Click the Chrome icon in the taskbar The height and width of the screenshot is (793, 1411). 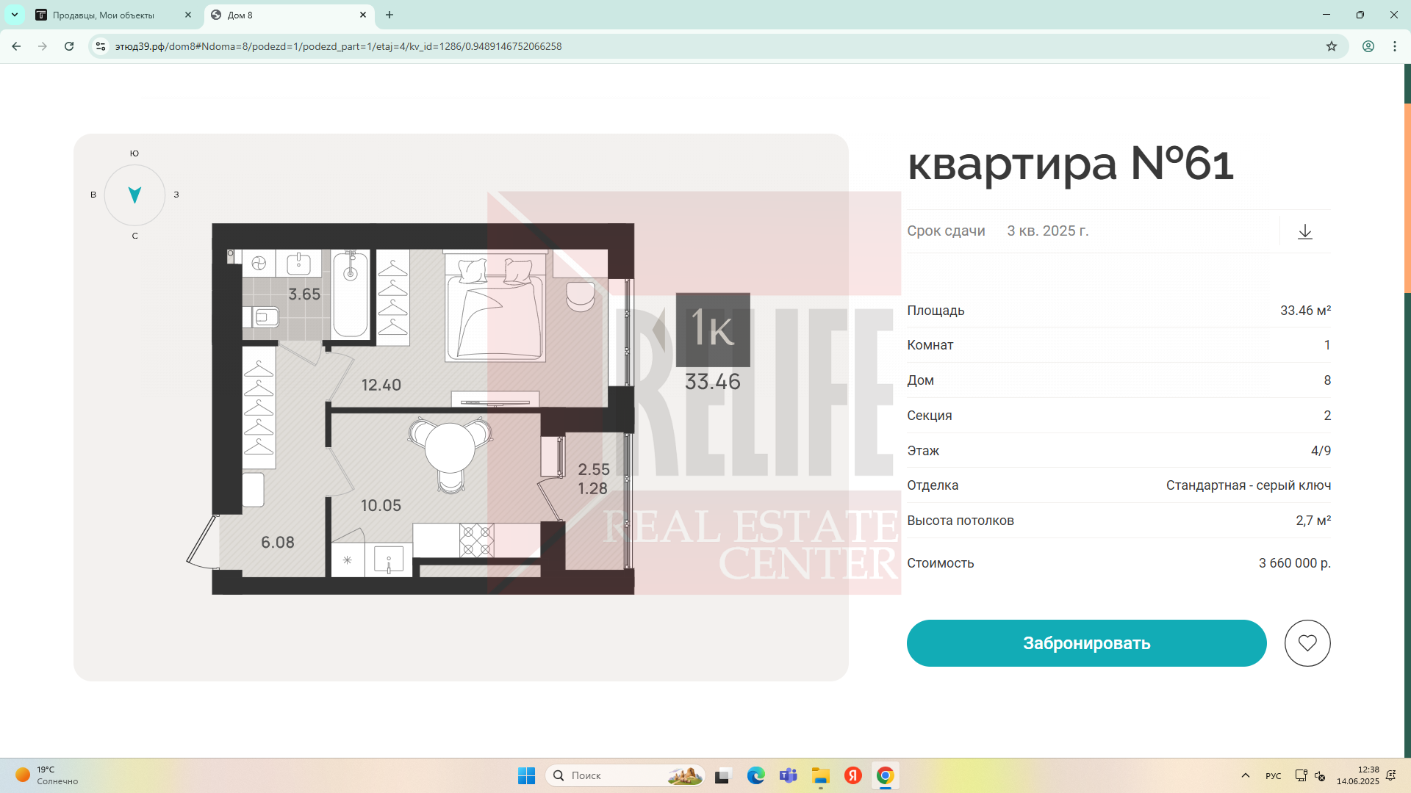coord(885,775)
